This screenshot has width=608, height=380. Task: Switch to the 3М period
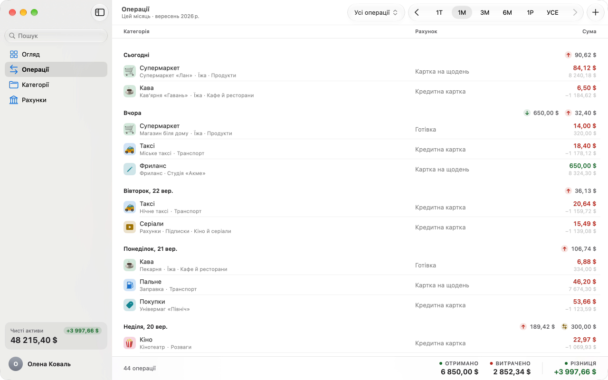point(484,12)
